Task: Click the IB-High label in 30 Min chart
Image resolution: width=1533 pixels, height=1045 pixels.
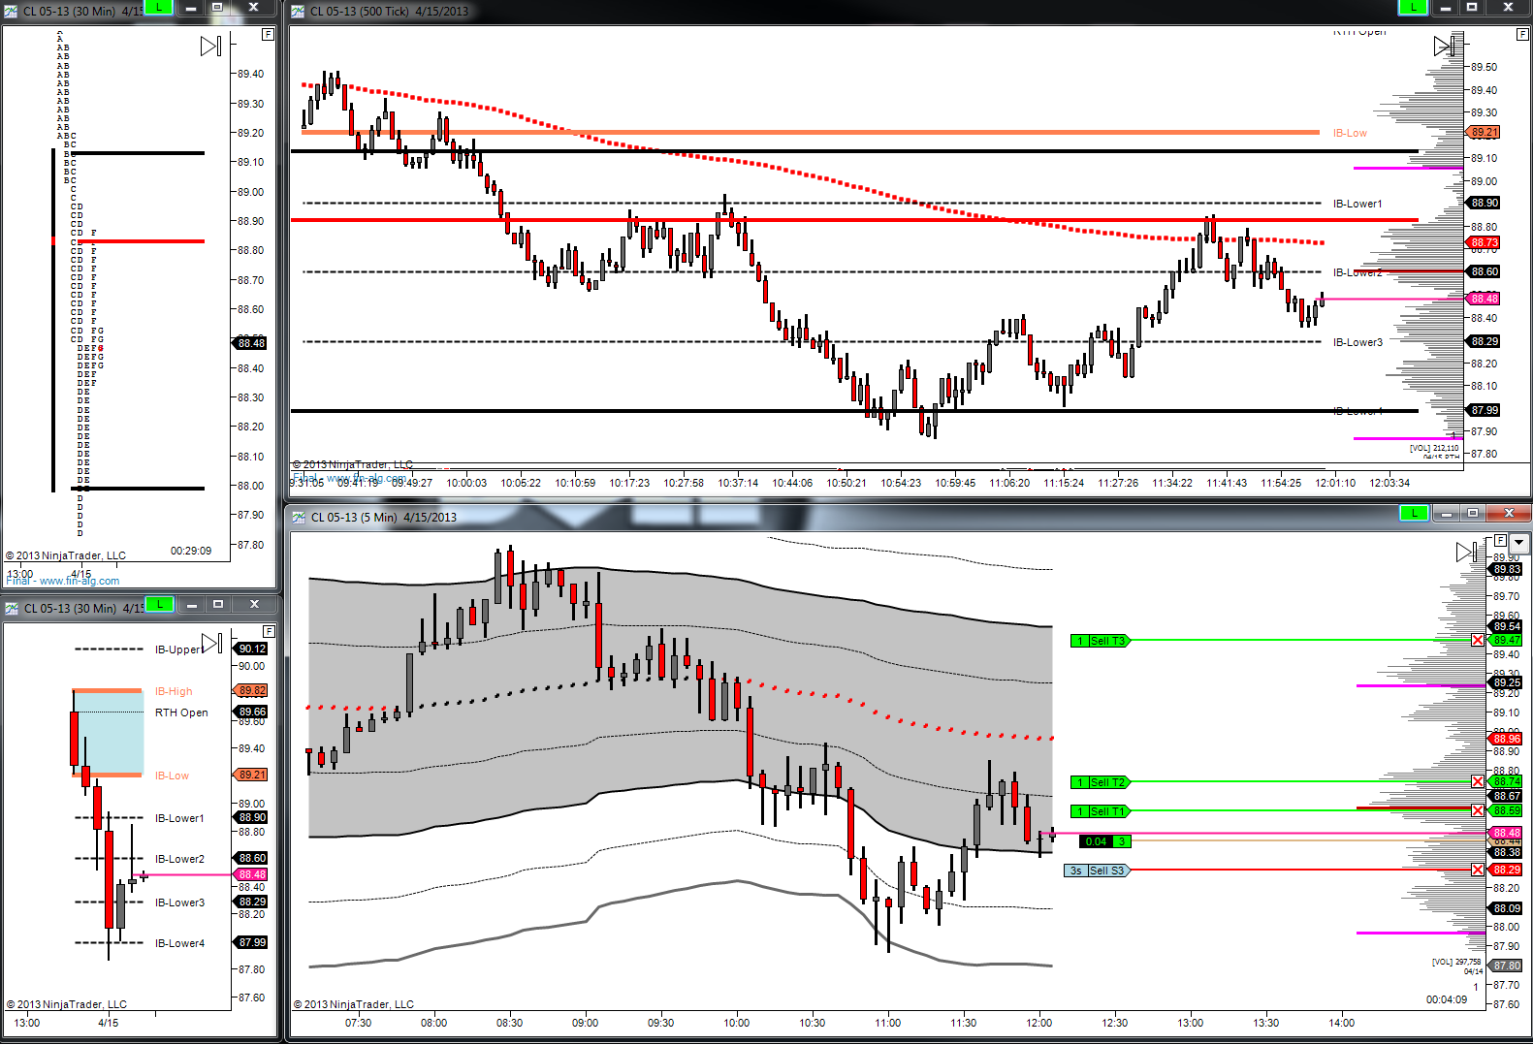Action: pyautogui.click(x=174, y=691)
